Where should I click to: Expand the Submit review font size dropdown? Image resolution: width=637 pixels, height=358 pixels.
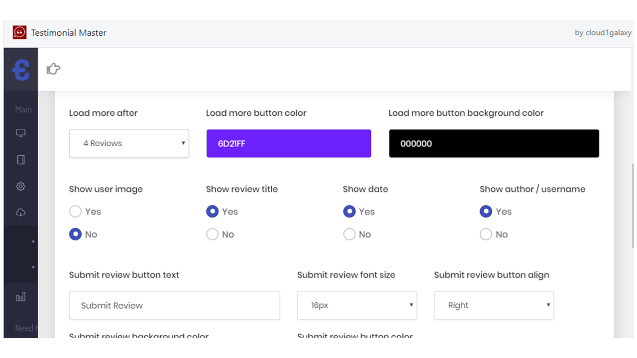pyautogui.click(x=357, y=305)
